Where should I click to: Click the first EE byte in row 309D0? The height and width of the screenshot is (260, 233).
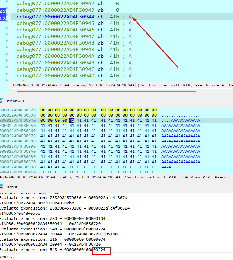click(72, 167)
